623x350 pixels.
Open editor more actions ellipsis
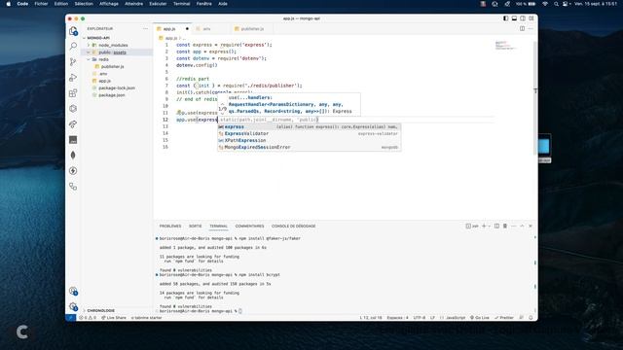click(531, 28)
